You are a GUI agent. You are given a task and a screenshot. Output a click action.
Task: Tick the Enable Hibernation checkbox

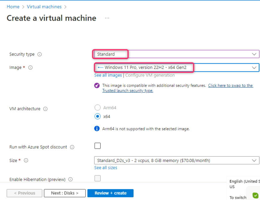pos(98,178)
